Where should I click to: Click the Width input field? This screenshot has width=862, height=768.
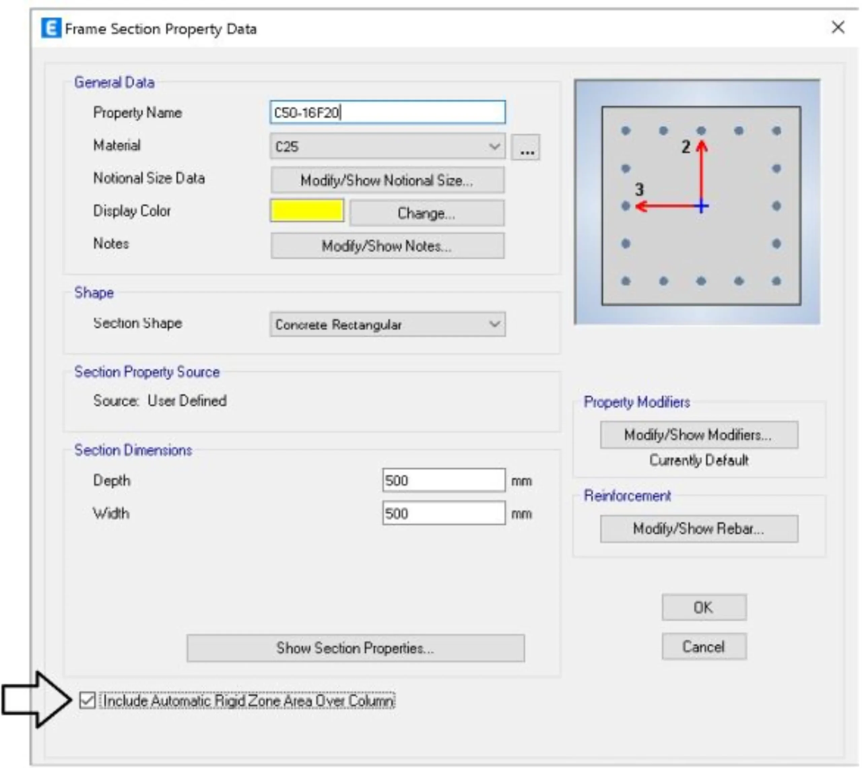click(443, 513)
